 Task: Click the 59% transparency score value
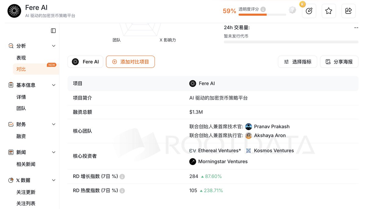[229, 11]
